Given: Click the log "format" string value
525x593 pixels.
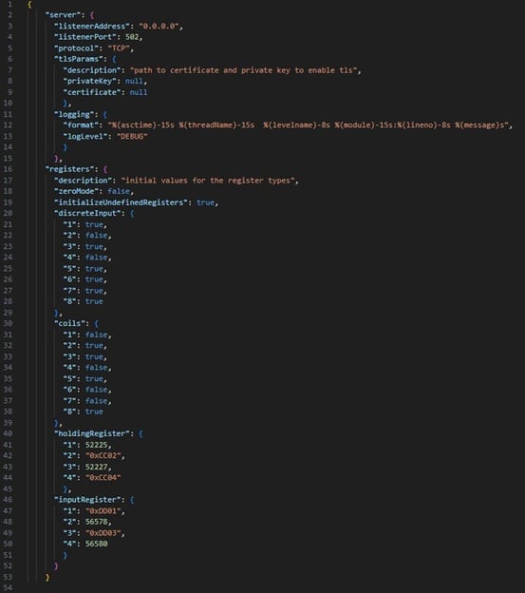Looking at the screenshot, I should [308, 125].
